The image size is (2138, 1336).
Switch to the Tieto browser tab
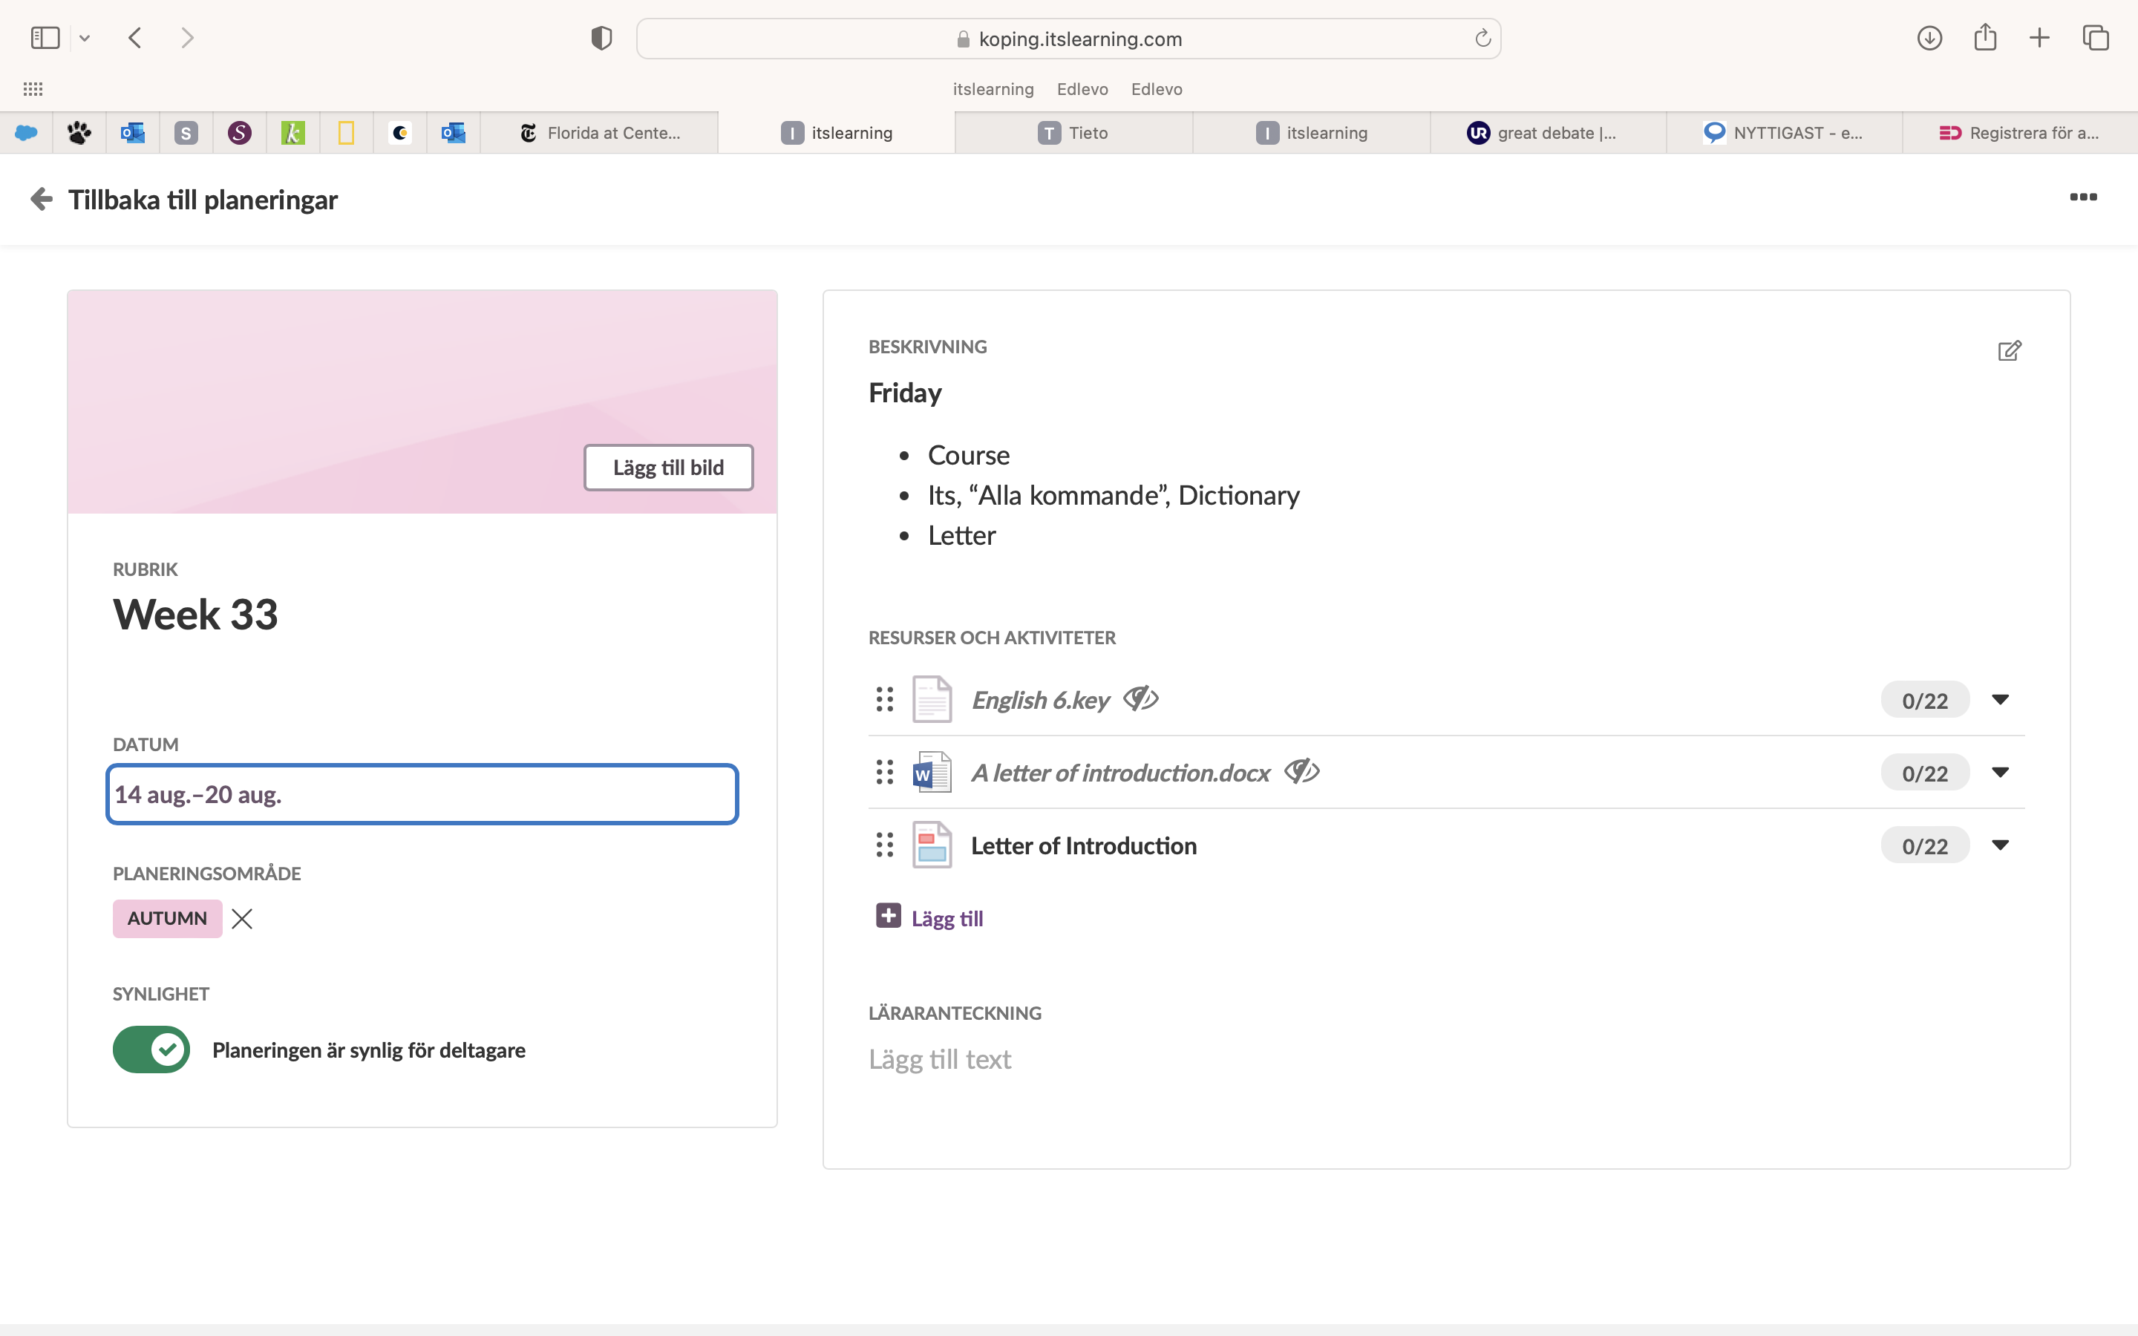(x=1073, y=133)
